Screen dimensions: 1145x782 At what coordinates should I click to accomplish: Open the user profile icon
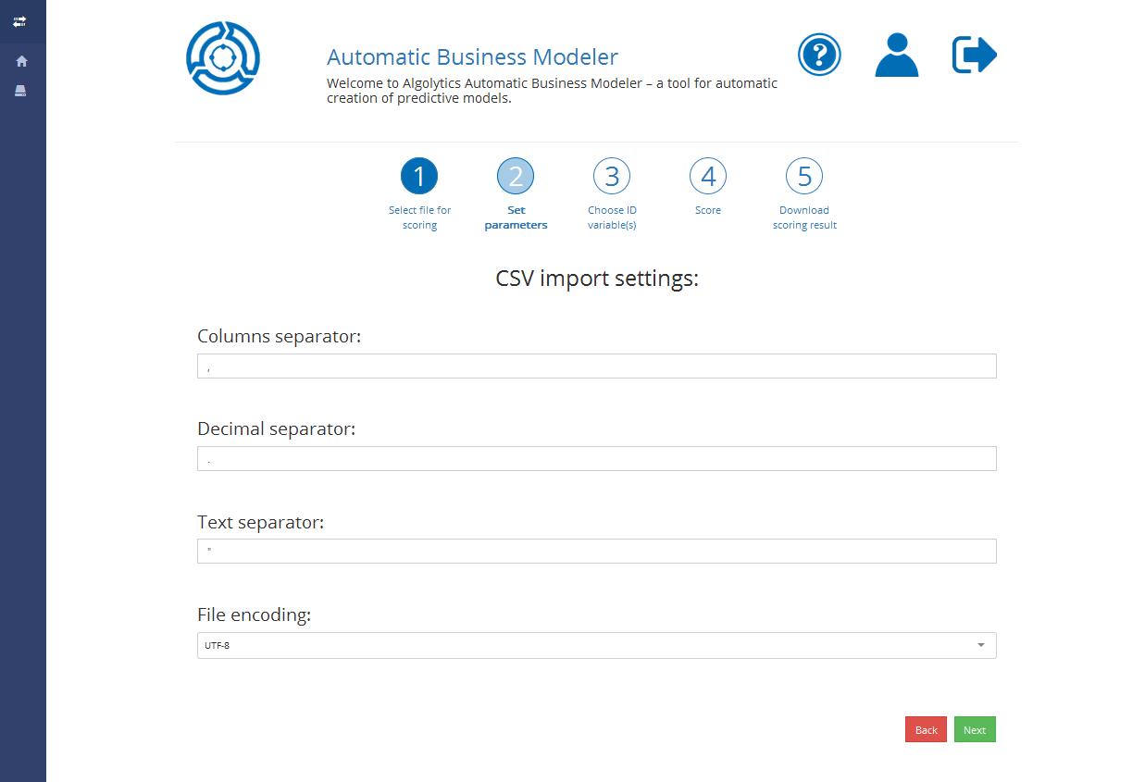click(896, 55)
